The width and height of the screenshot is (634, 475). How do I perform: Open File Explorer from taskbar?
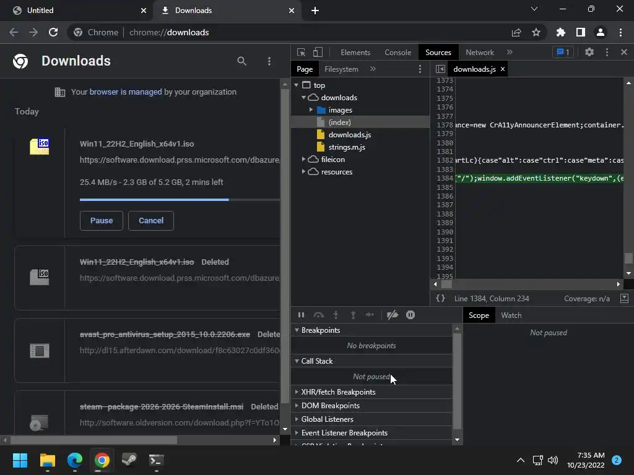tap(47, 460)
